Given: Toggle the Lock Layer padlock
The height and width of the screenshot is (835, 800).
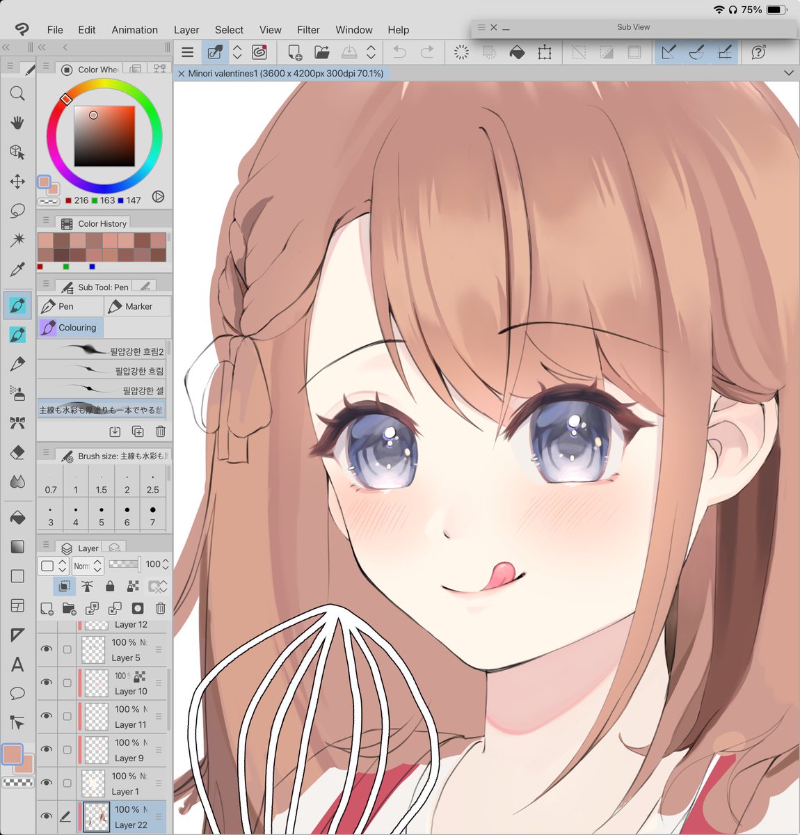Looking at the screenshot, I should point(110,587).
